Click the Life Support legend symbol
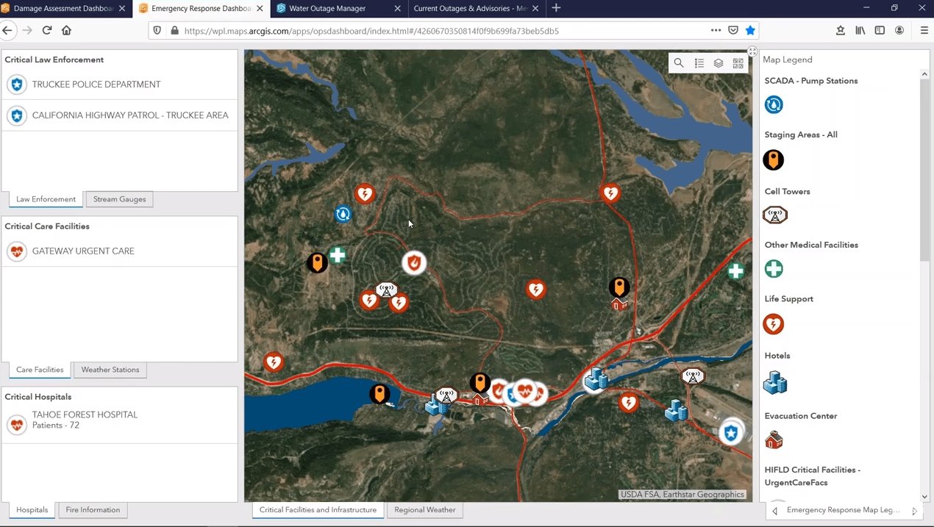 (774, 324)
